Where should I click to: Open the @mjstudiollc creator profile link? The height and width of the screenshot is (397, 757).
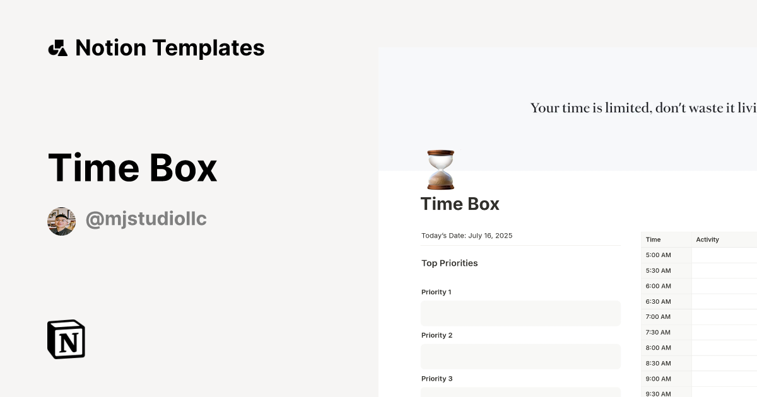click(x=146, y=217)
